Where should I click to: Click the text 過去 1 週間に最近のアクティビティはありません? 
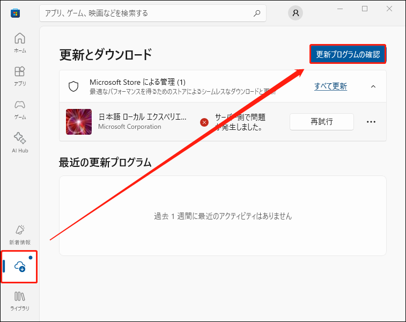coord(223,216)
